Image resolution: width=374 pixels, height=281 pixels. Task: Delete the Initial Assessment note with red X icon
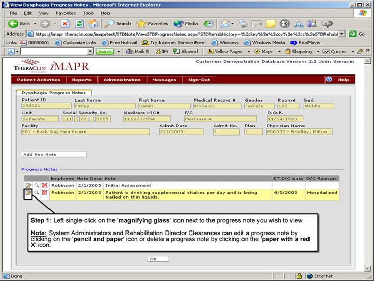click(x=44, y=185)
